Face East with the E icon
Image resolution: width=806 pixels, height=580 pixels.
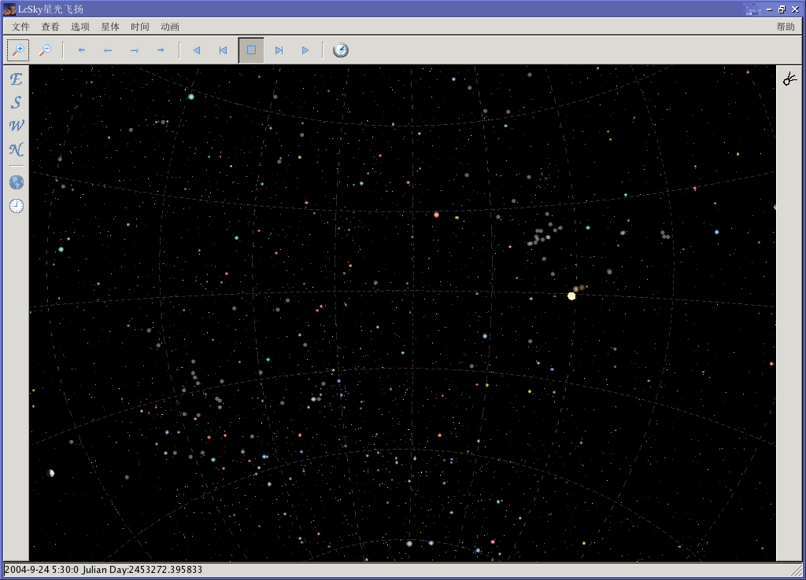pyautogui.click(x=17, y=79)
